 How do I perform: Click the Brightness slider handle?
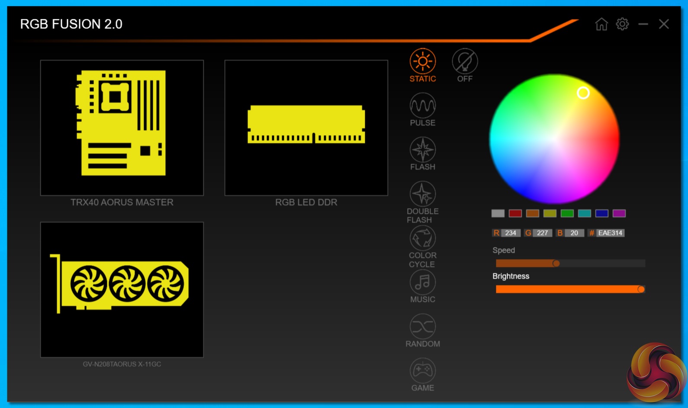pyautogui.click(x=641, y=289)
